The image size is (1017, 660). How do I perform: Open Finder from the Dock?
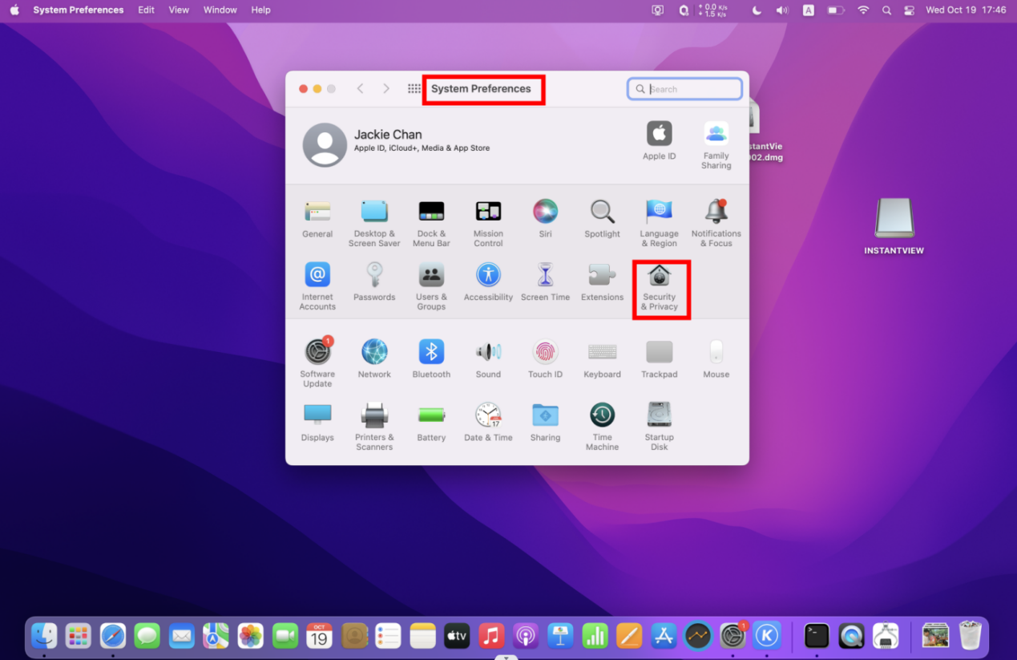point(44,636)
